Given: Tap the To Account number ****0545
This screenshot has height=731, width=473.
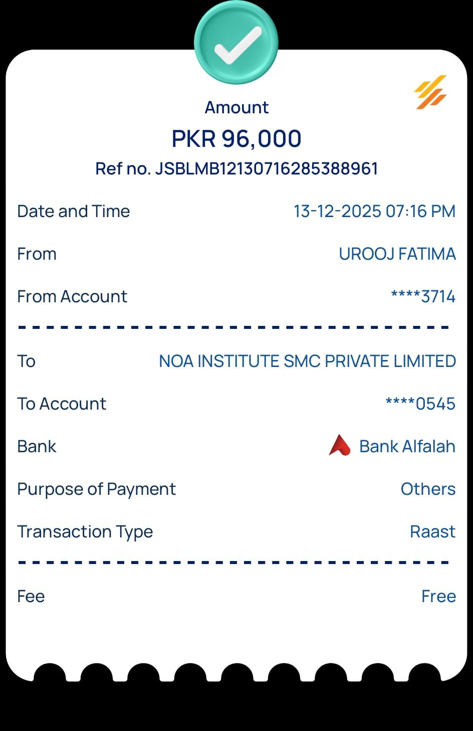Looking at the screenshot, I should tap(420, 404).
